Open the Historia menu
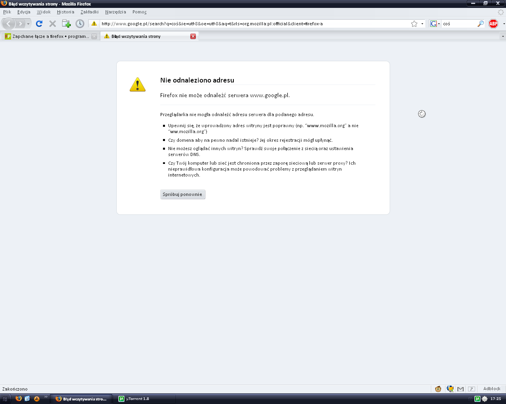This screenshot has width=506, height=404. click(65, 12)
